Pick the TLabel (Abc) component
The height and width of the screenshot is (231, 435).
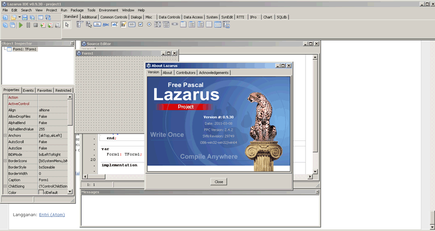click(105, 24)
